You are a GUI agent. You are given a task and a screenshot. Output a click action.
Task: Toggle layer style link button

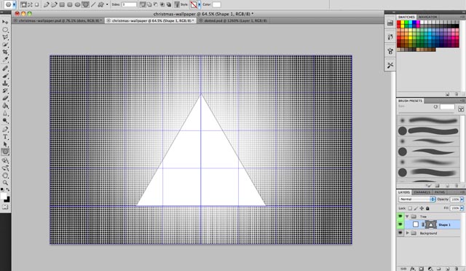177,4
